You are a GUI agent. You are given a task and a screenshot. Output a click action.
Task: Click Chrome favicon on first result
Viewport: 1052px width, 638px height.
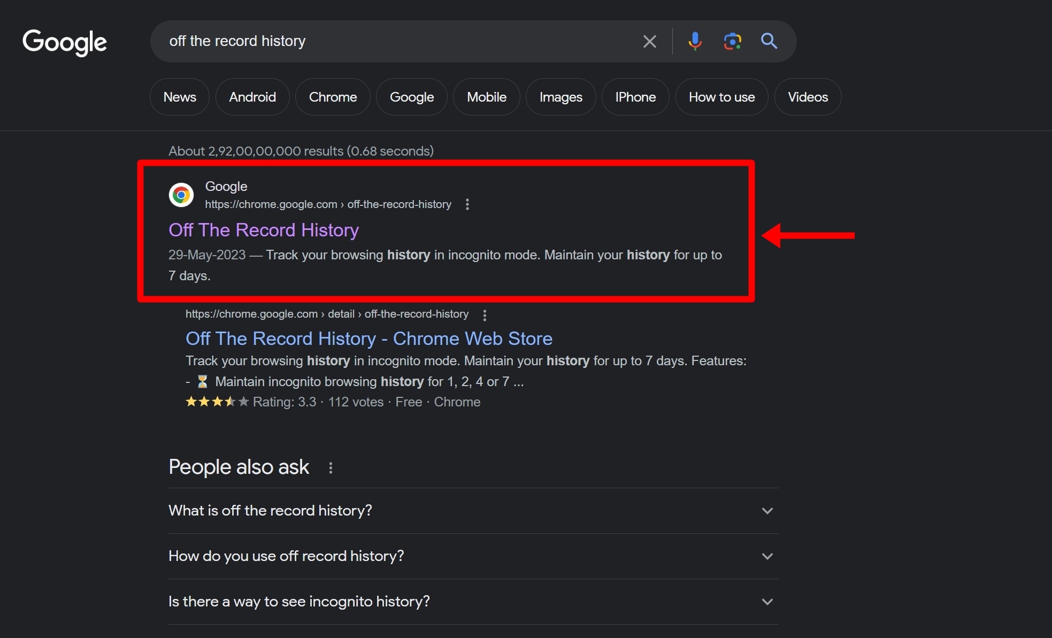tap(181, 195)
